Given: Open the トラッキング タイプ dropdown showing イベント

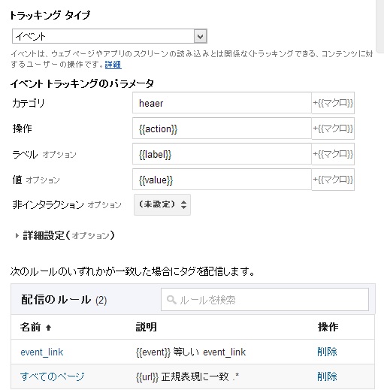Looking at the screenshot, I should click(x=110, y=36).
